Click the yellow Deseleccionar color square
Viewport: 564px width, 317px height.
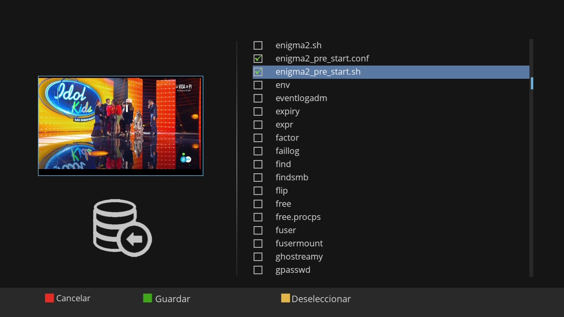click(x=286, y=298)
